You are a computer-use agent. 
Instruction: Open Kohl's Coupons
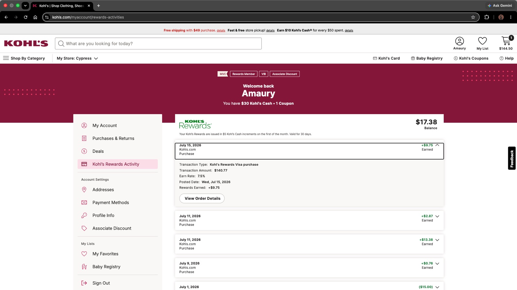[471, 58]
